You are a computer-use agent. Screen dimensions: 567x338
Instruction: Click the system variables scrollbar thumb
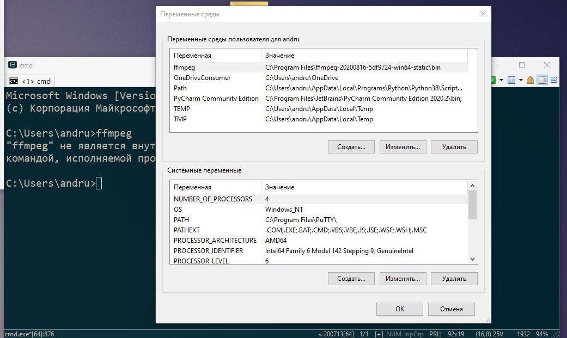[472, 205]
